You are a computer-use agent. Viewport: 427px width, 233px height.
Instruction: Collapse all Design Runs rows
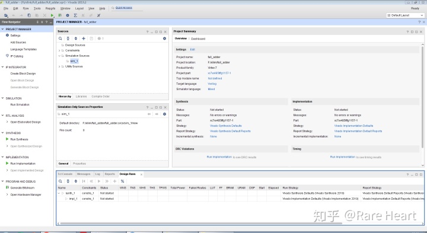[x=68, y=181]
